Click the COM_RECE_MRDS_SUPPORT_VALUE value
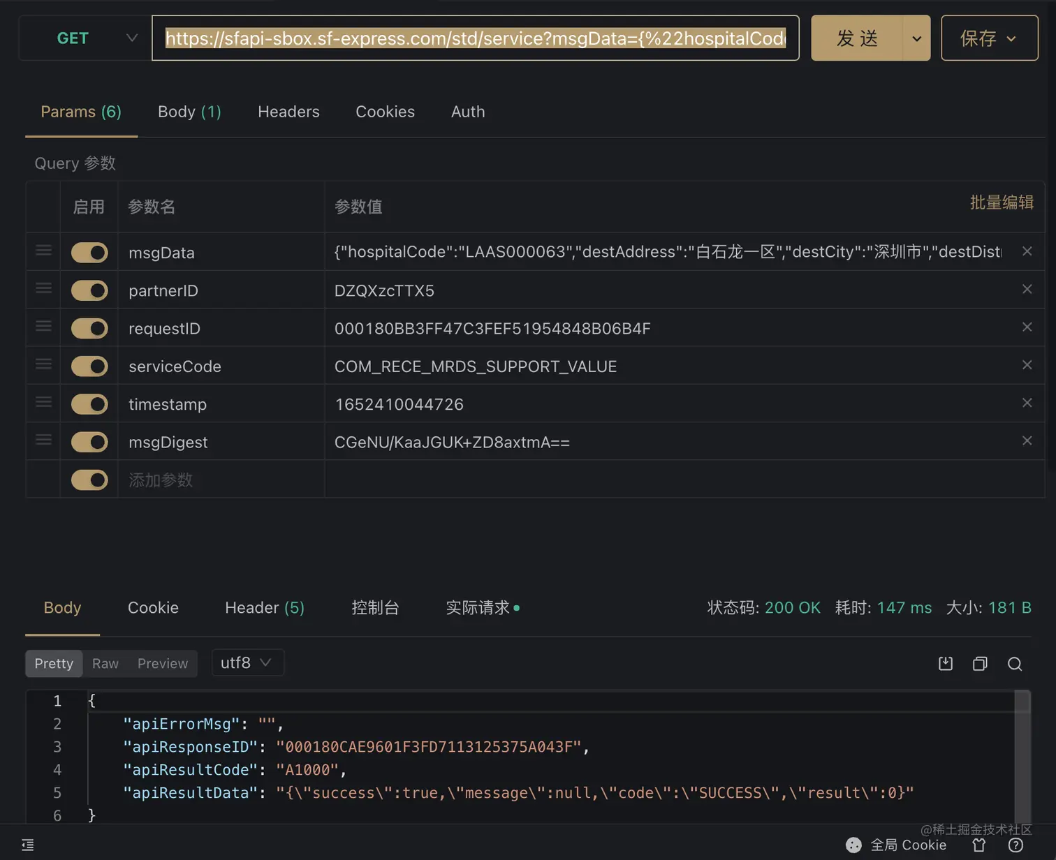This screenshot has width=1056, height=860. (x=476, y=366)
